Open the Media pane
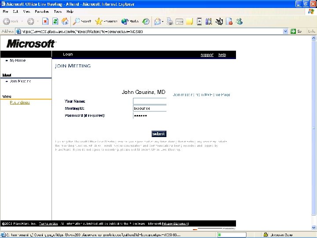Image resolution: width=317 pixels, height=238 pixels. [x=130, y=21]
